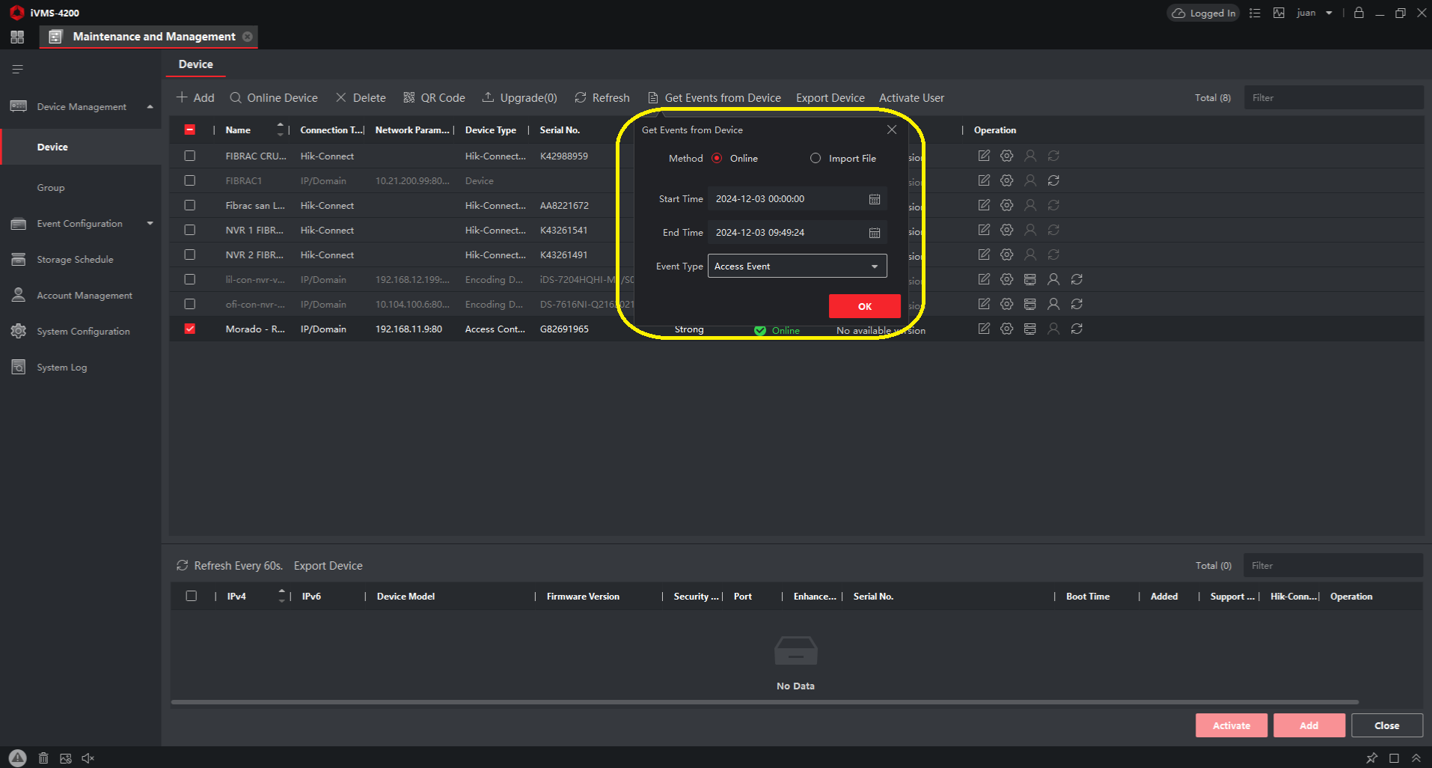This screenshot has height=768, width=1432.
Task: Click the audio mute icon in status bar
Action: pos(88,758)
